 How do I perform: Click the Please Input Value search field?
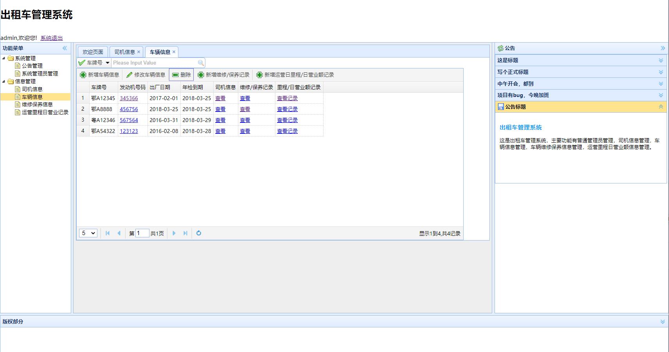tap(155, 63)
